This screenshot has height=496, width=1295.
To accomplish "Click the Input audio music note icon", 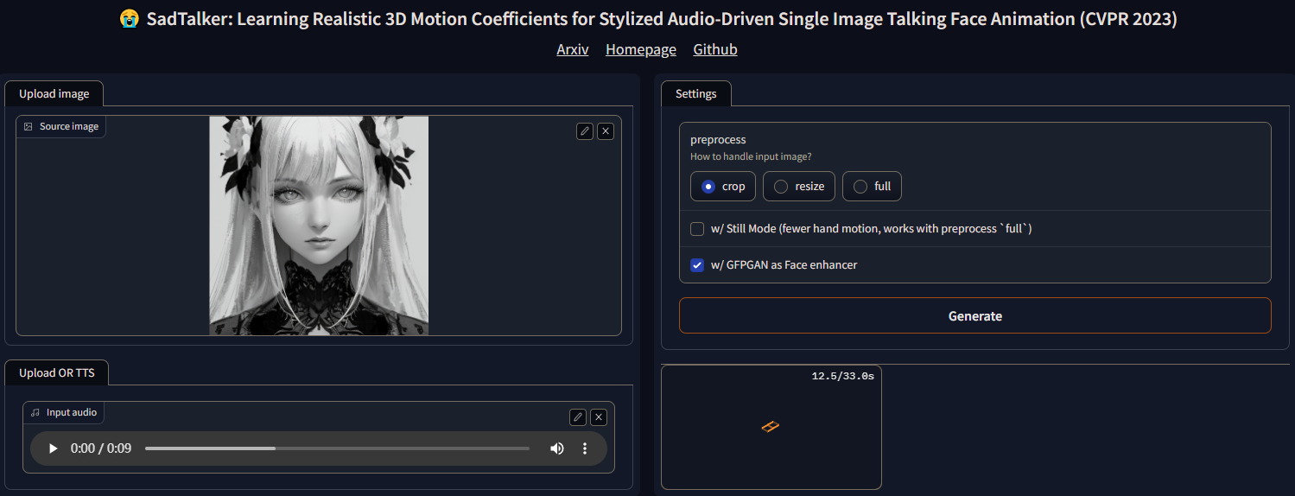I will point(35,412).
